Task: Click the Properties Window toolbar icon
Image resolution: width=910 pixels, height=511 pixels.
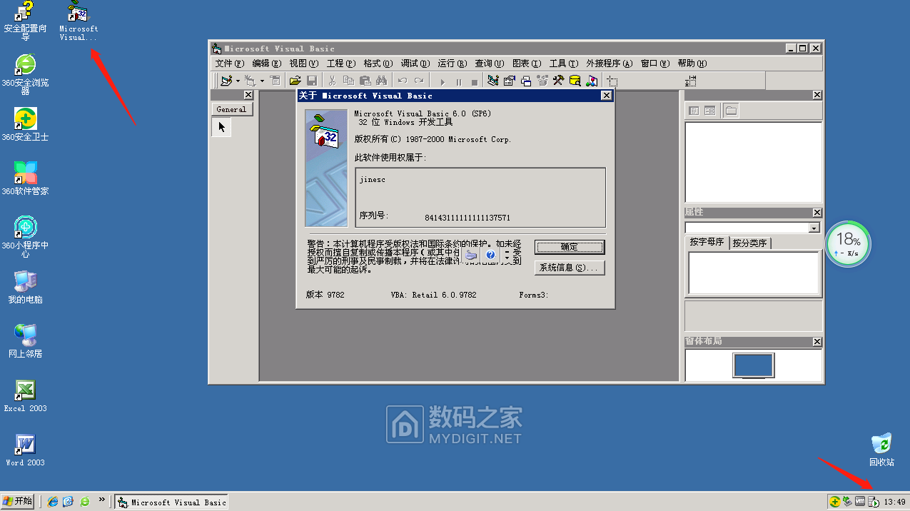Action: 509,81
